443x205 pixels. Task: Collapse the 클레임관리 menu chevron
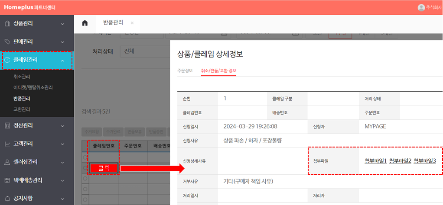click(x=62, y=60)
